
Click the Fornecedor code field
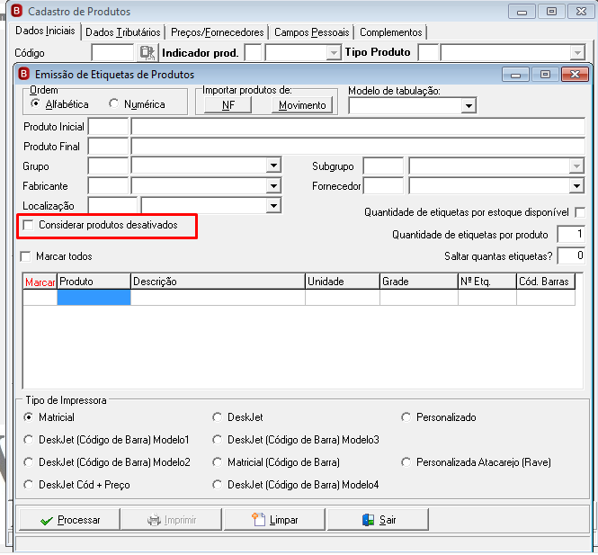click(x=383, y=186)
